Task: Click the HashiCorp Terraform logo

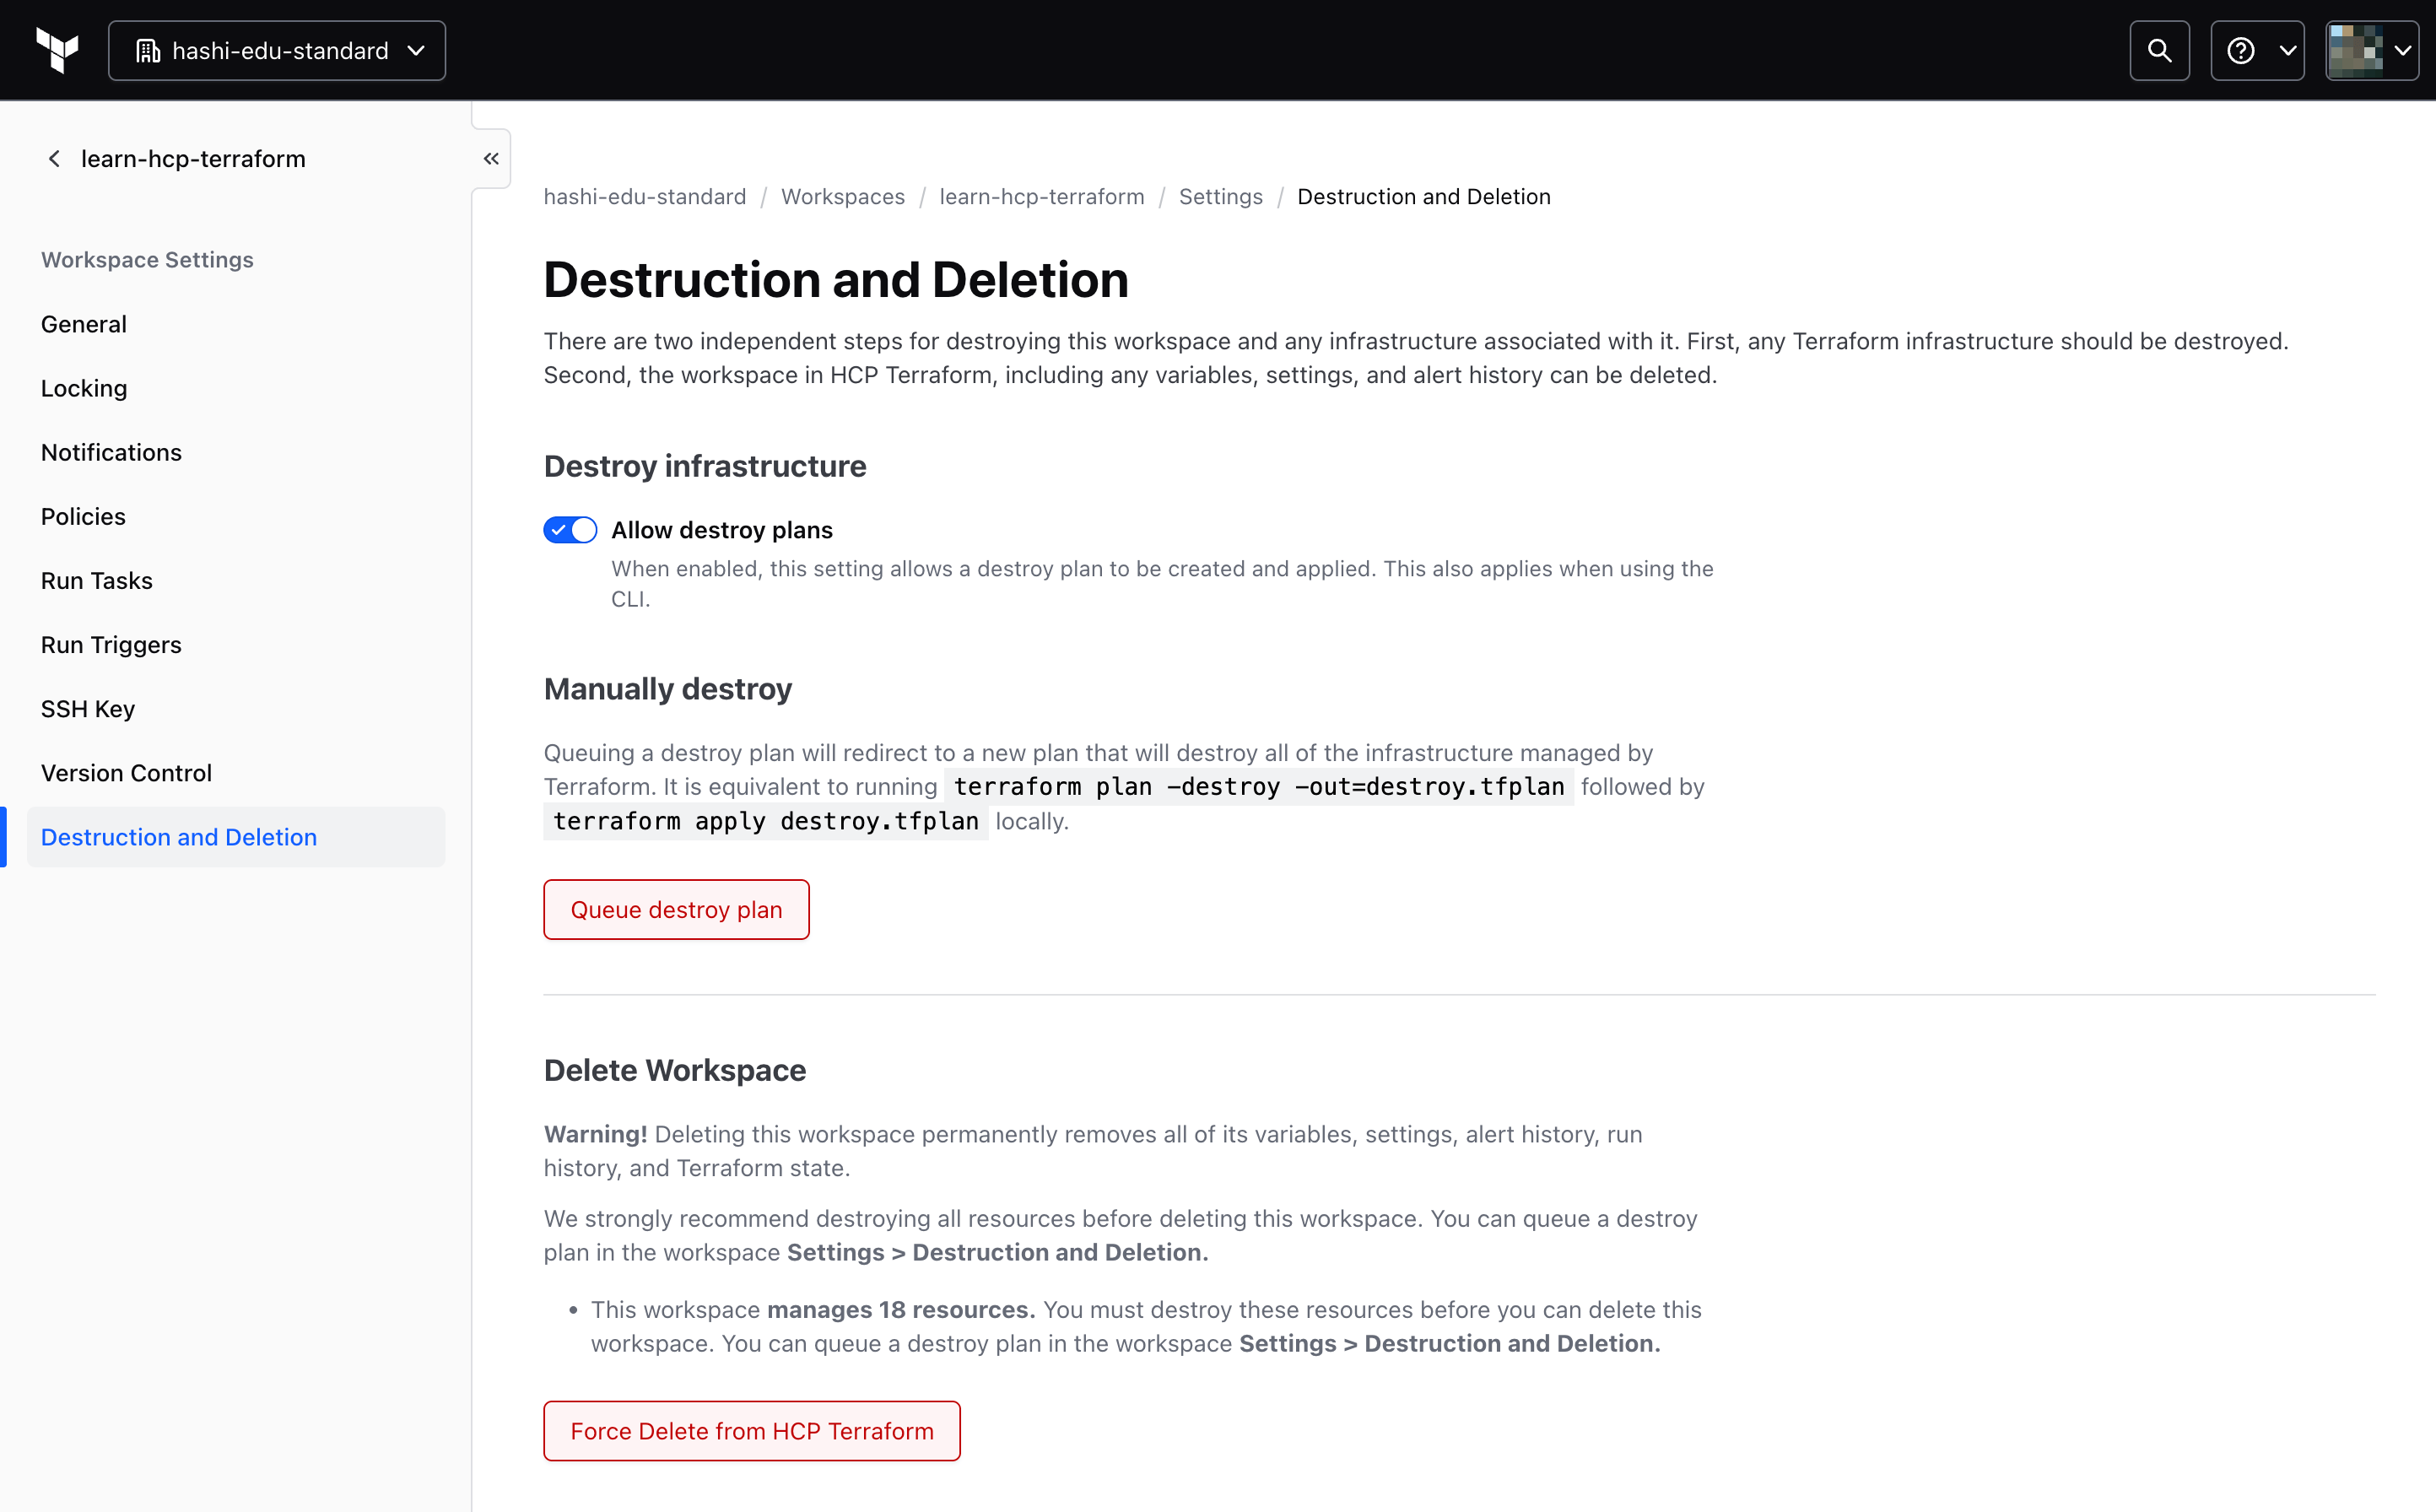Action: coord(57,49)
